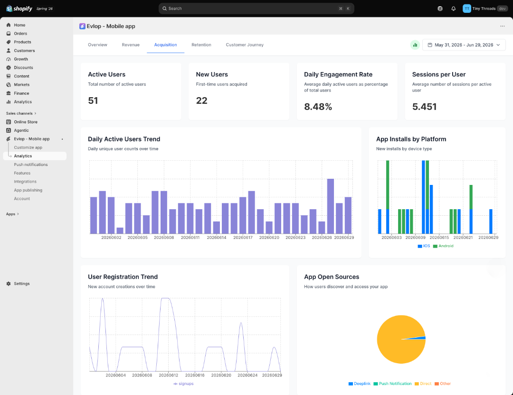Screen dimensions: 513x395
Task: Click the Online Store storefront icon
Action: click(x=9, y=122)
